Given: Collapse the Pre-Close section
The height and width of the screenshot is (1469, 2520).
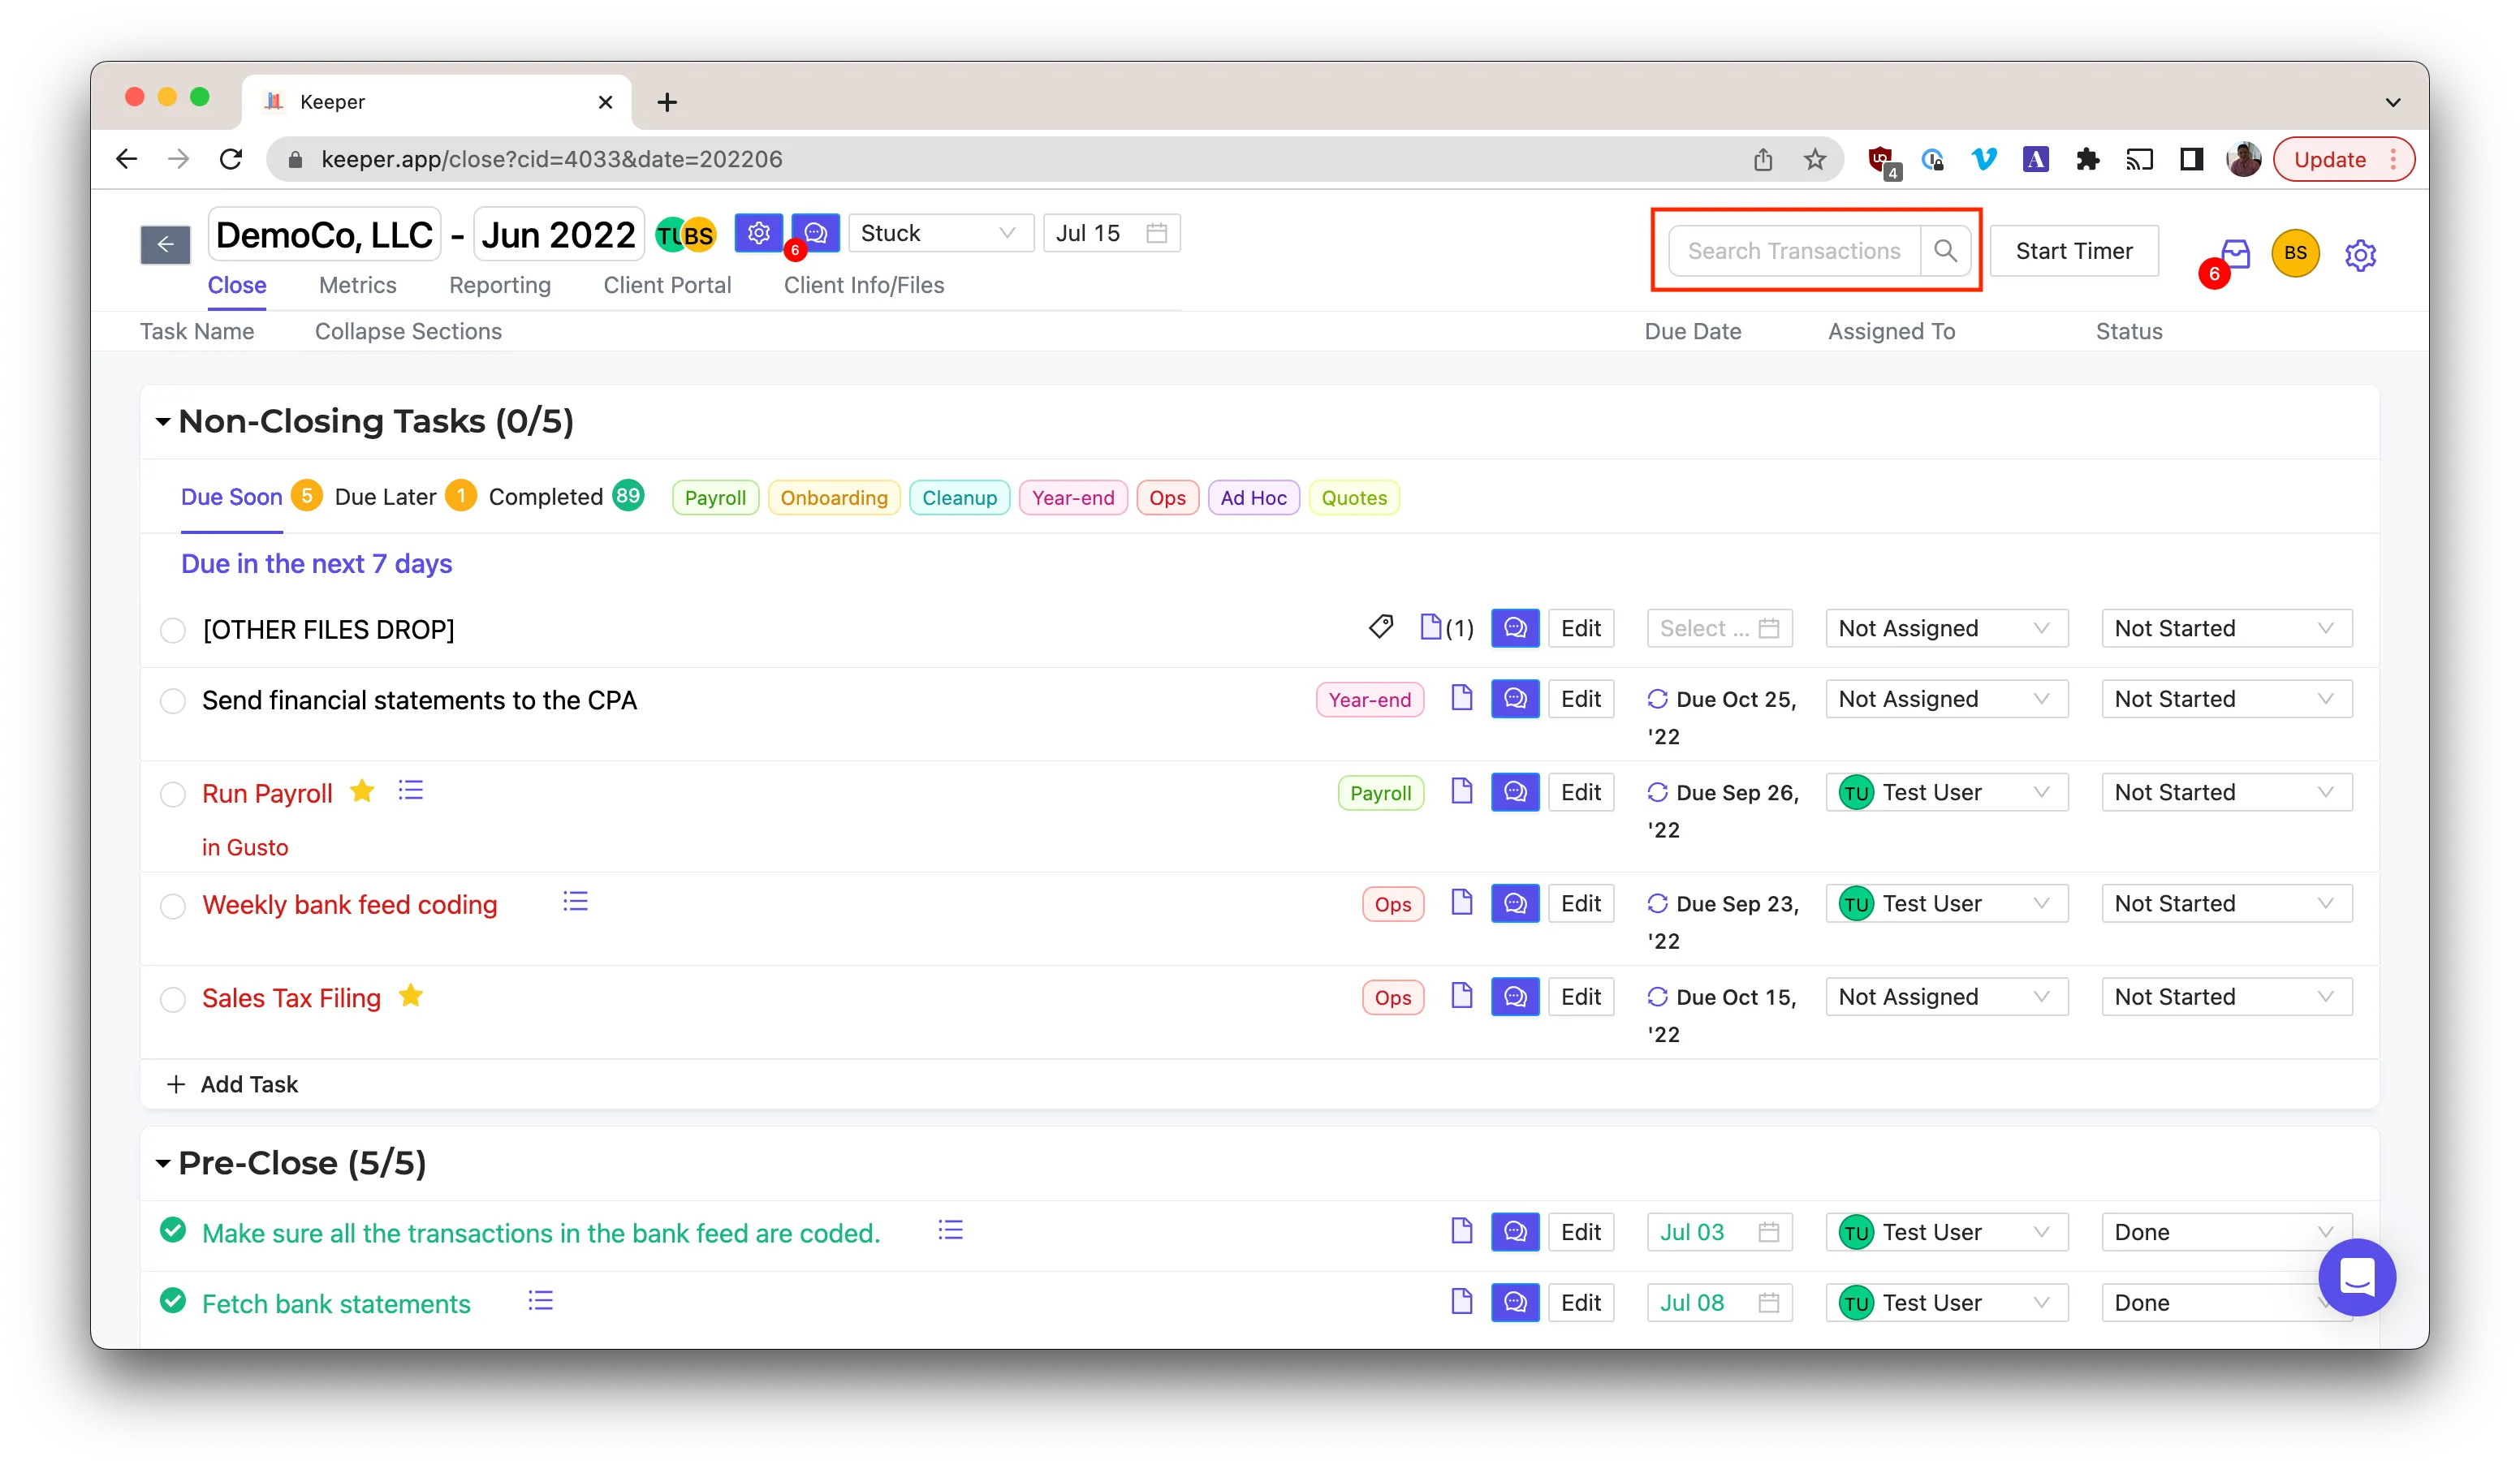Looking at the screenshot, I should (162, 1163).
